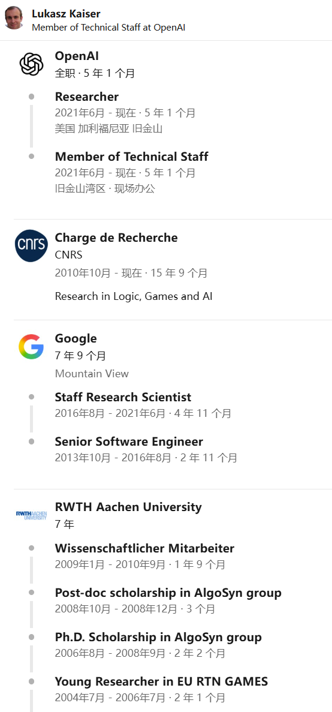Click the Ph.D. Scholarship in AlgoSyn group entry
The height and width of the screenshot is (712, 332).
[x=158, y=637]
